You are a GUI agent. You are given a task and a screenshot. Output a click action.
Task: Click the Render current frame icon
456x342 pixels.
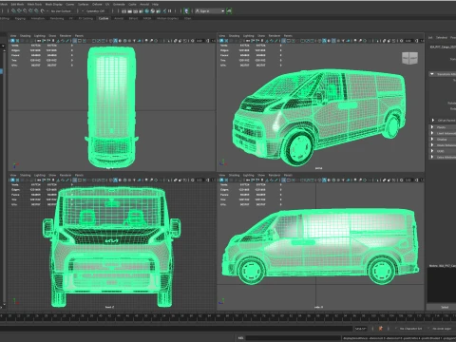click(x=129, y=11)
